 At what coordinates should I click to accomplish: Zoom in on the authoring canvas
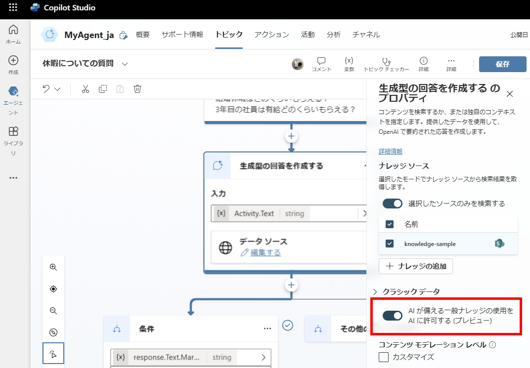pos(53,267)
